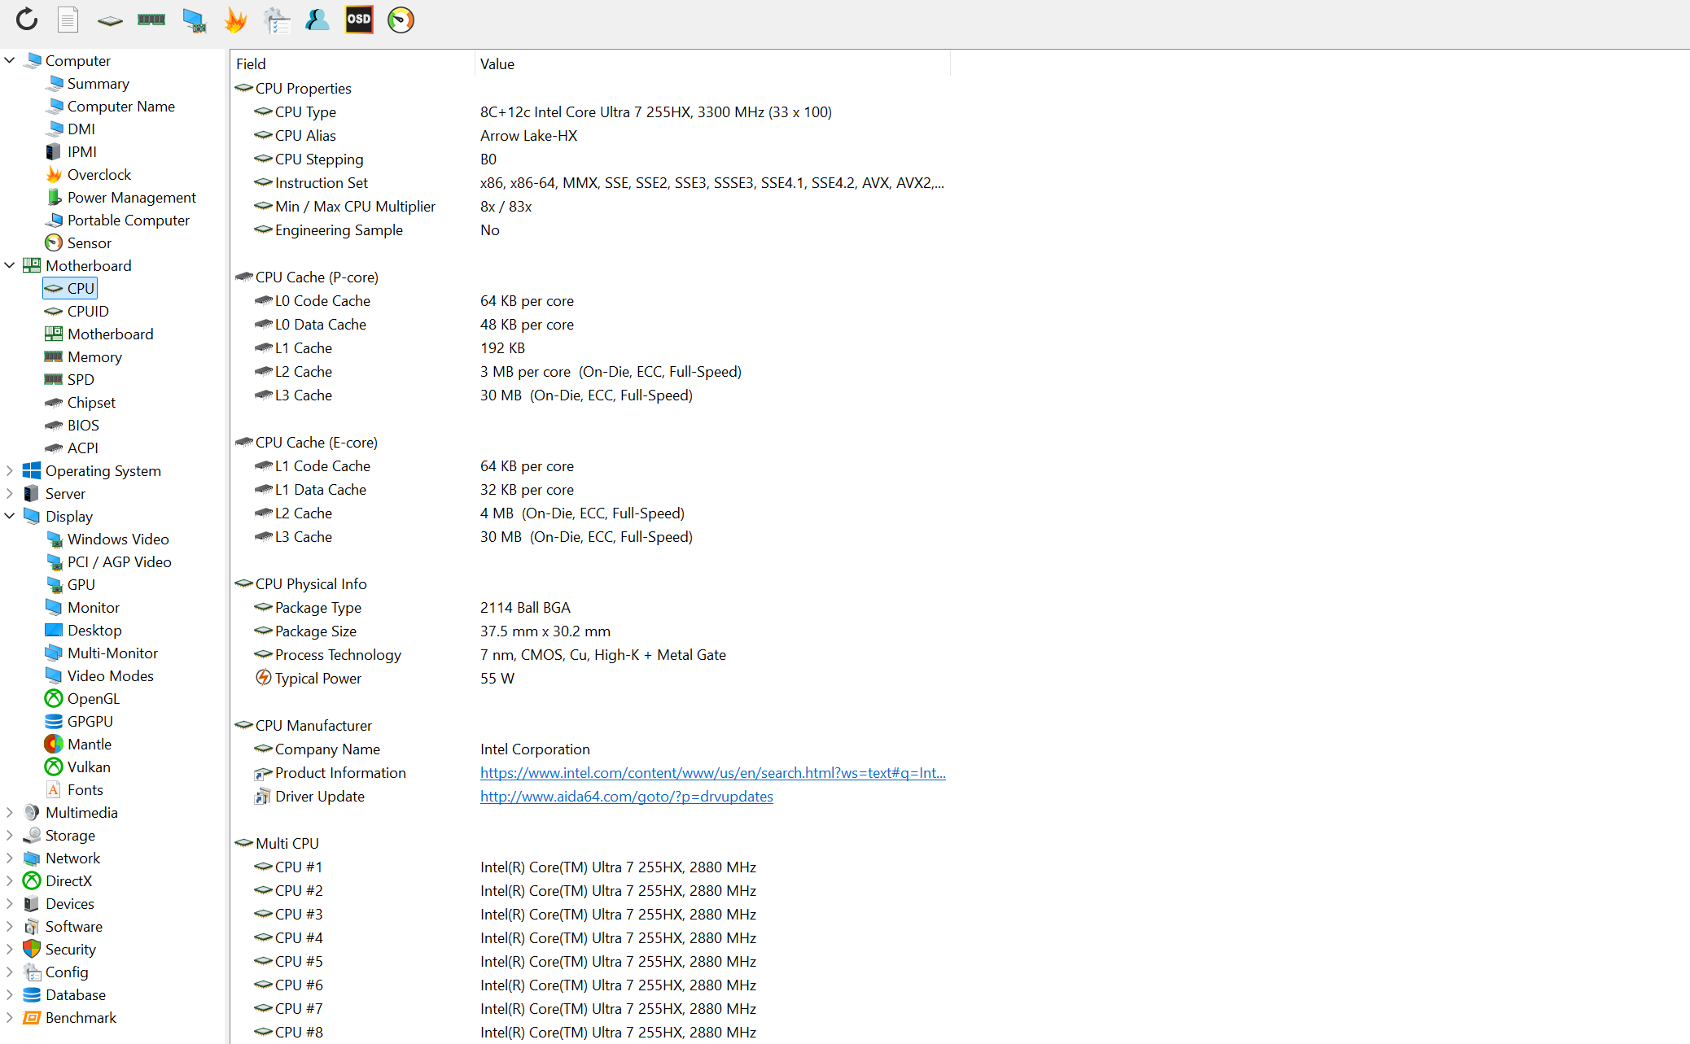Click the CPU chip toolbar icon
This screenshot has height=1044, width=1690.
click(110, 20)
